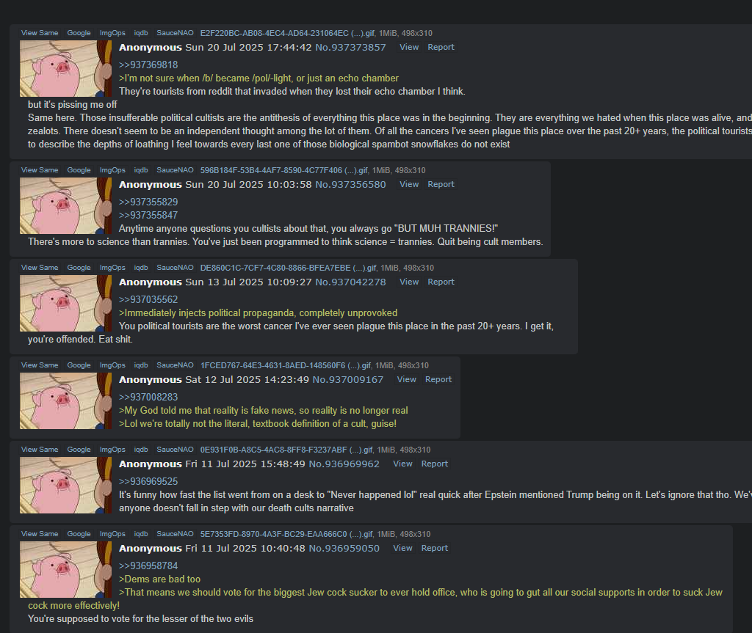Follow quote link >>936958784
The image size is (752, 633).
click(x=148, y=566)
